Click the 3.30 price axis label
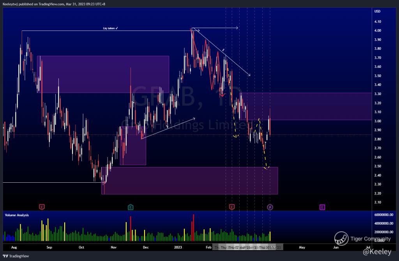 [x=378, y=94]
